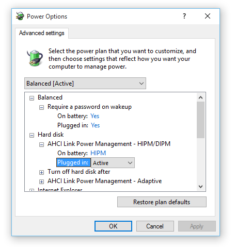Click the settings list scroll up arrow

pos(200,97)
